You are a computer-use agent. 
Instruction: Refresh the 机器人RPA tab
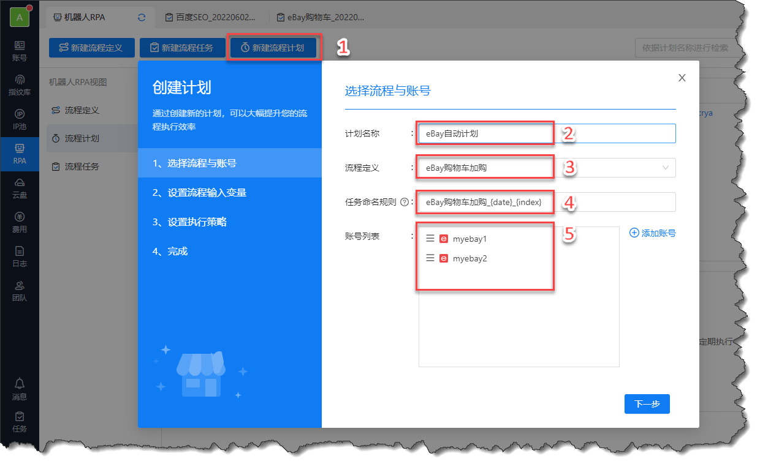142,18
